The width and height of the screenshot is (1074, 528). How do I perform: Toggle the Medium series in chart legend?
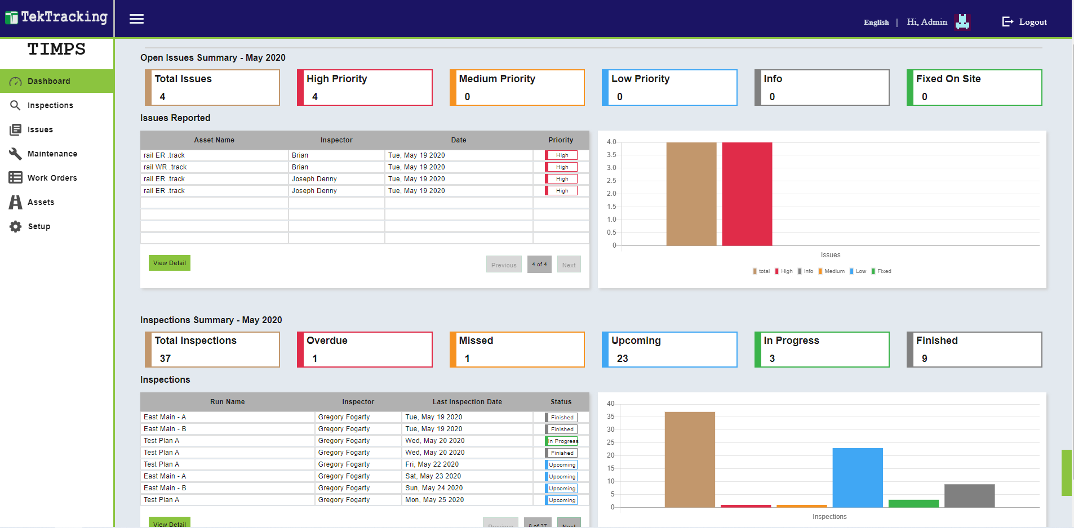click(x=831, y=271)
